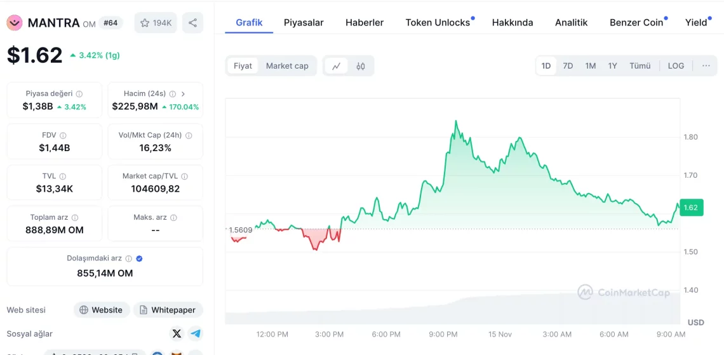The image size is (724, 355).
Task: Enable the LOG scale on chart
Action: 676,66
